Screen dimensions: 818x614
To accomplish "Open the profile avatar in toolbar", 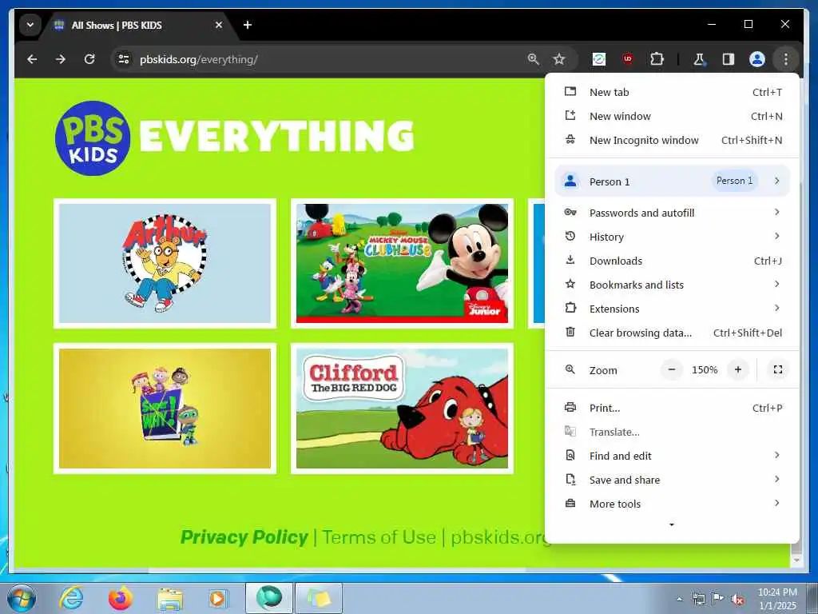I will (x=757, y=59).
